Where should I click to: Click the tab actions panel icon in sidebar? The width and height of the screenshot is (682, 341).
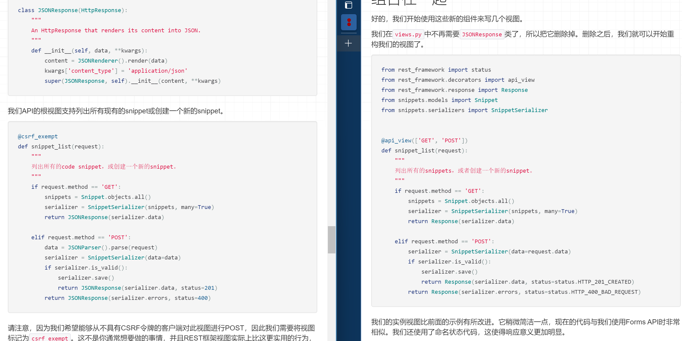point(348,5)
